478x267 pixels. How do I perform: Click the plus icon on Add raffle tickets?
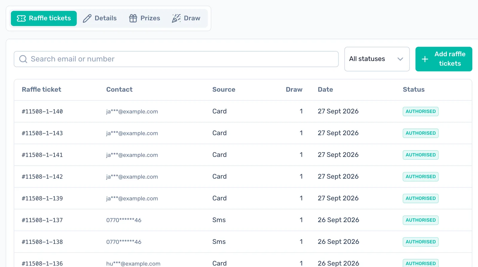[x=425, y=59]
